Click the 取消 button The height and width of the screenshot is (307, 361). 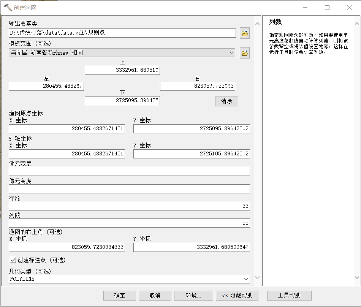pos(155,296)
